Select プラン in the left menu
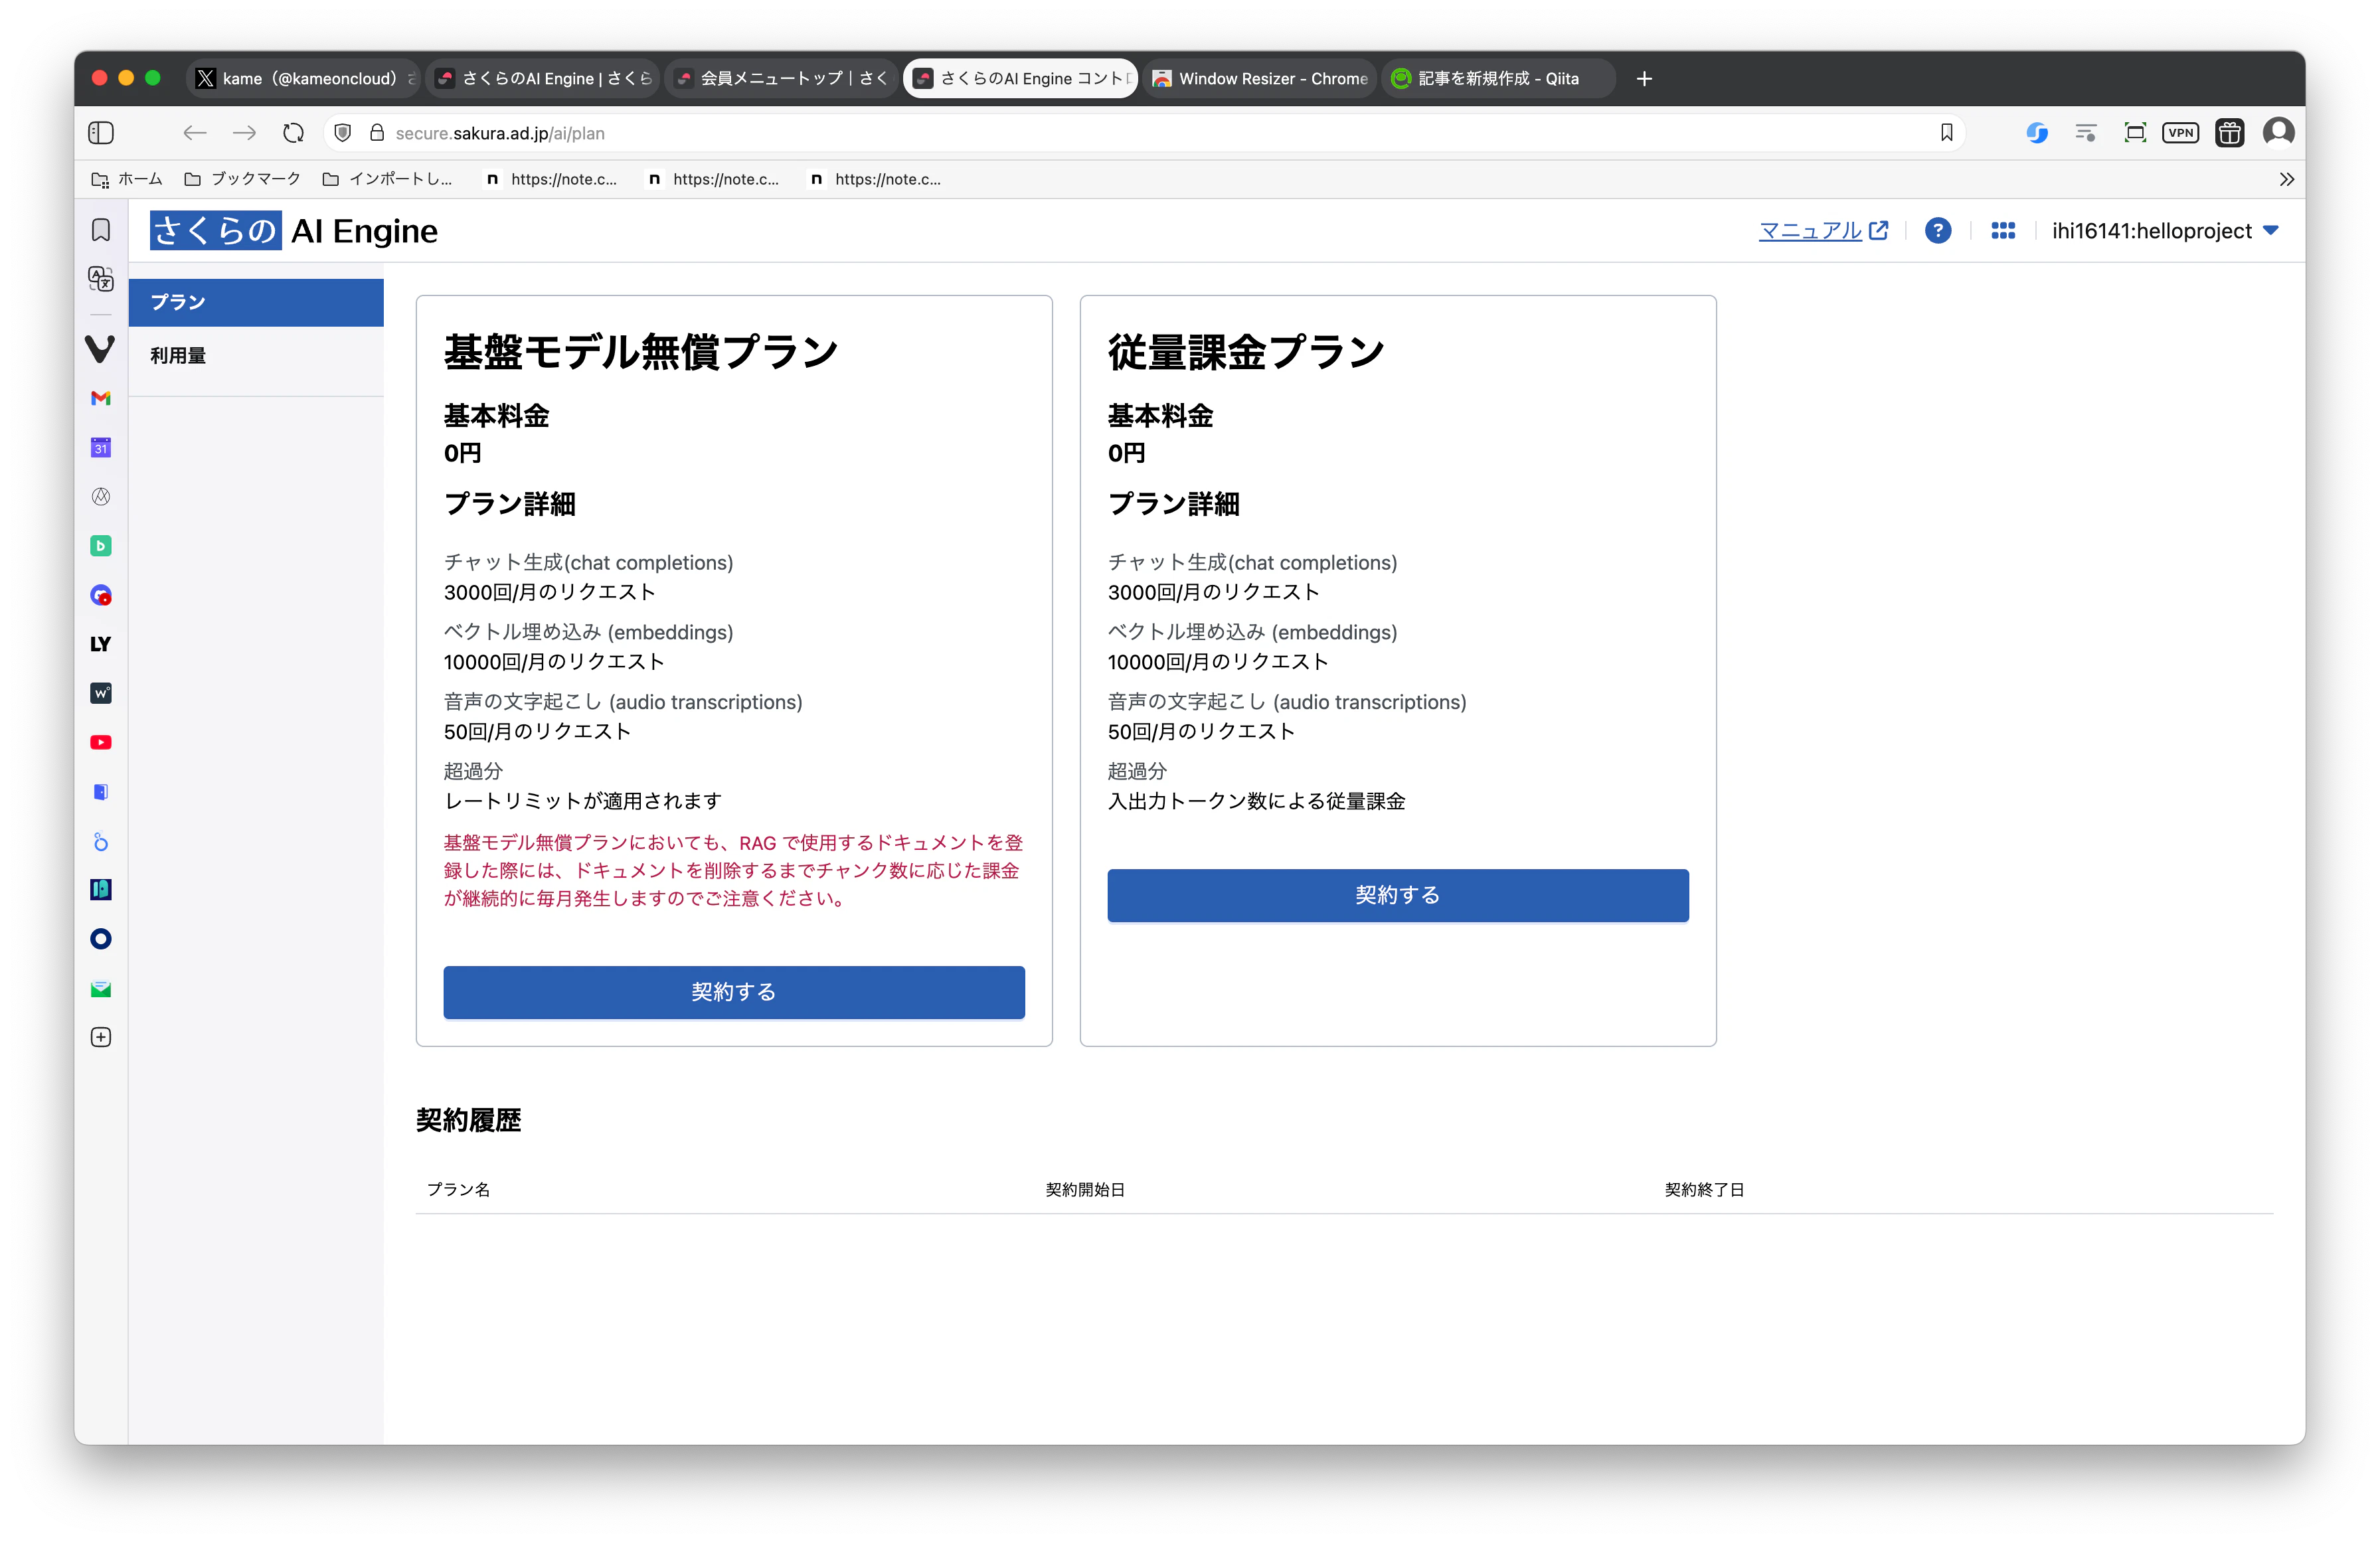The image size is (2380, 1543). click(256, 303)
